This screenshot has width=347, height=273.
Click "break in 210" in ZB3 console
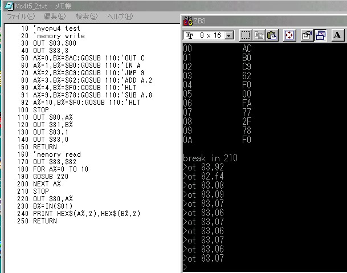coord(210,158)
